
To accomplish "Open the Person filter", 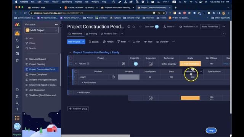I will pos(108,41).
